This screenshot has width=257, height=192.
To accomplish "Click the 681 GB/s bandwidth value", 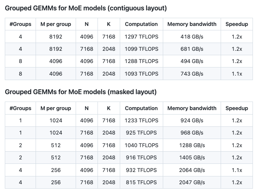I will [x=192, y=49].
